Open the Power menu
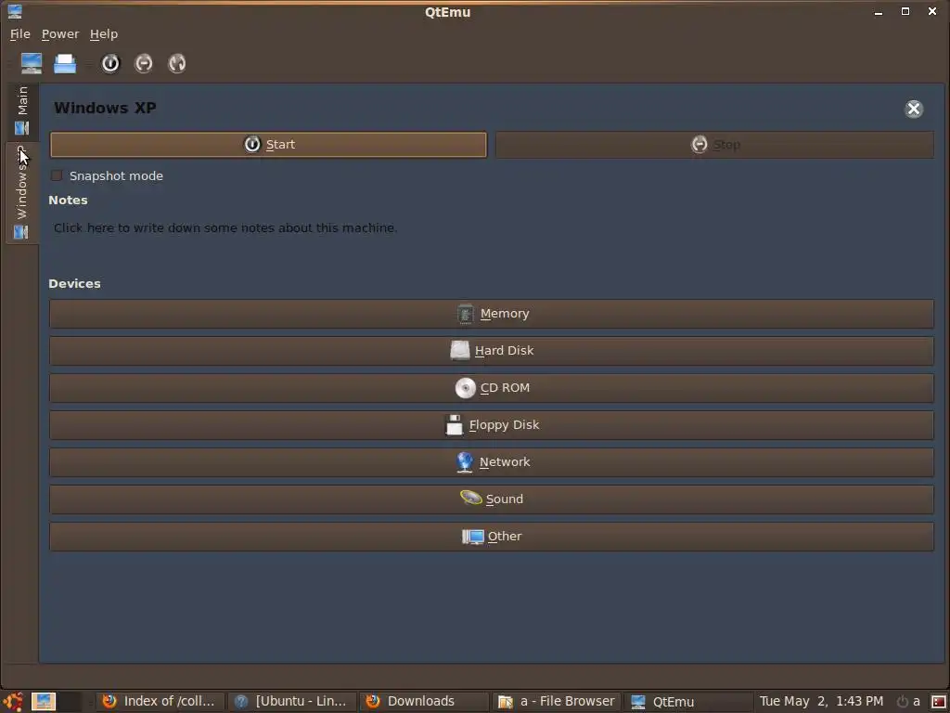Viewport: 950px width, 713px height. (x=60, y=34)
